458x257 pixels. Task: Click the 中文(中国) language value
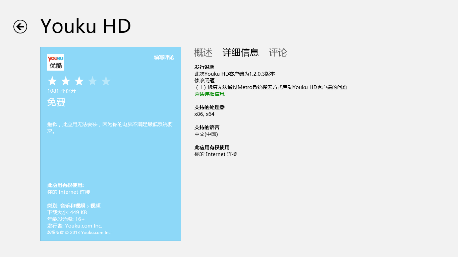(x=206, y=134)
